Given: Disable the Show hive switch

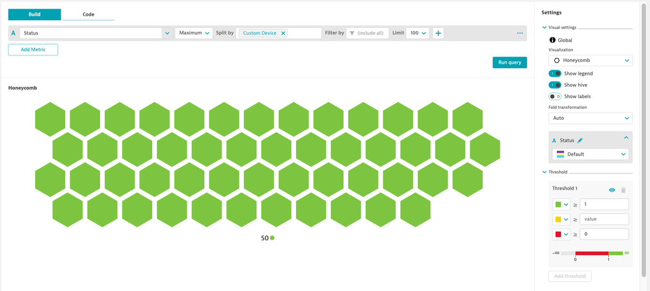Looking at the screenshot, I should tap(555, 85).
